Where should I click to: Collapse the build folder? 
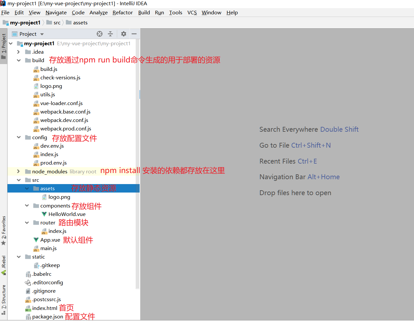(19, 60)
